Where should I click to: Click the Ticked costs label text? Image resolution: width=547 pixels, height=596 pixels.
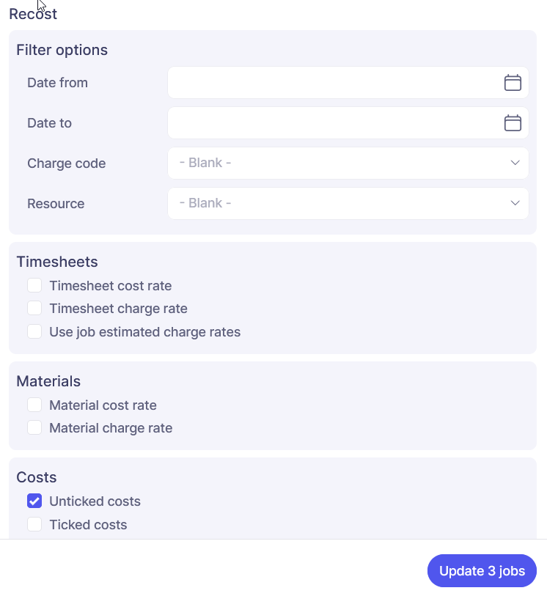pos(88,525)
